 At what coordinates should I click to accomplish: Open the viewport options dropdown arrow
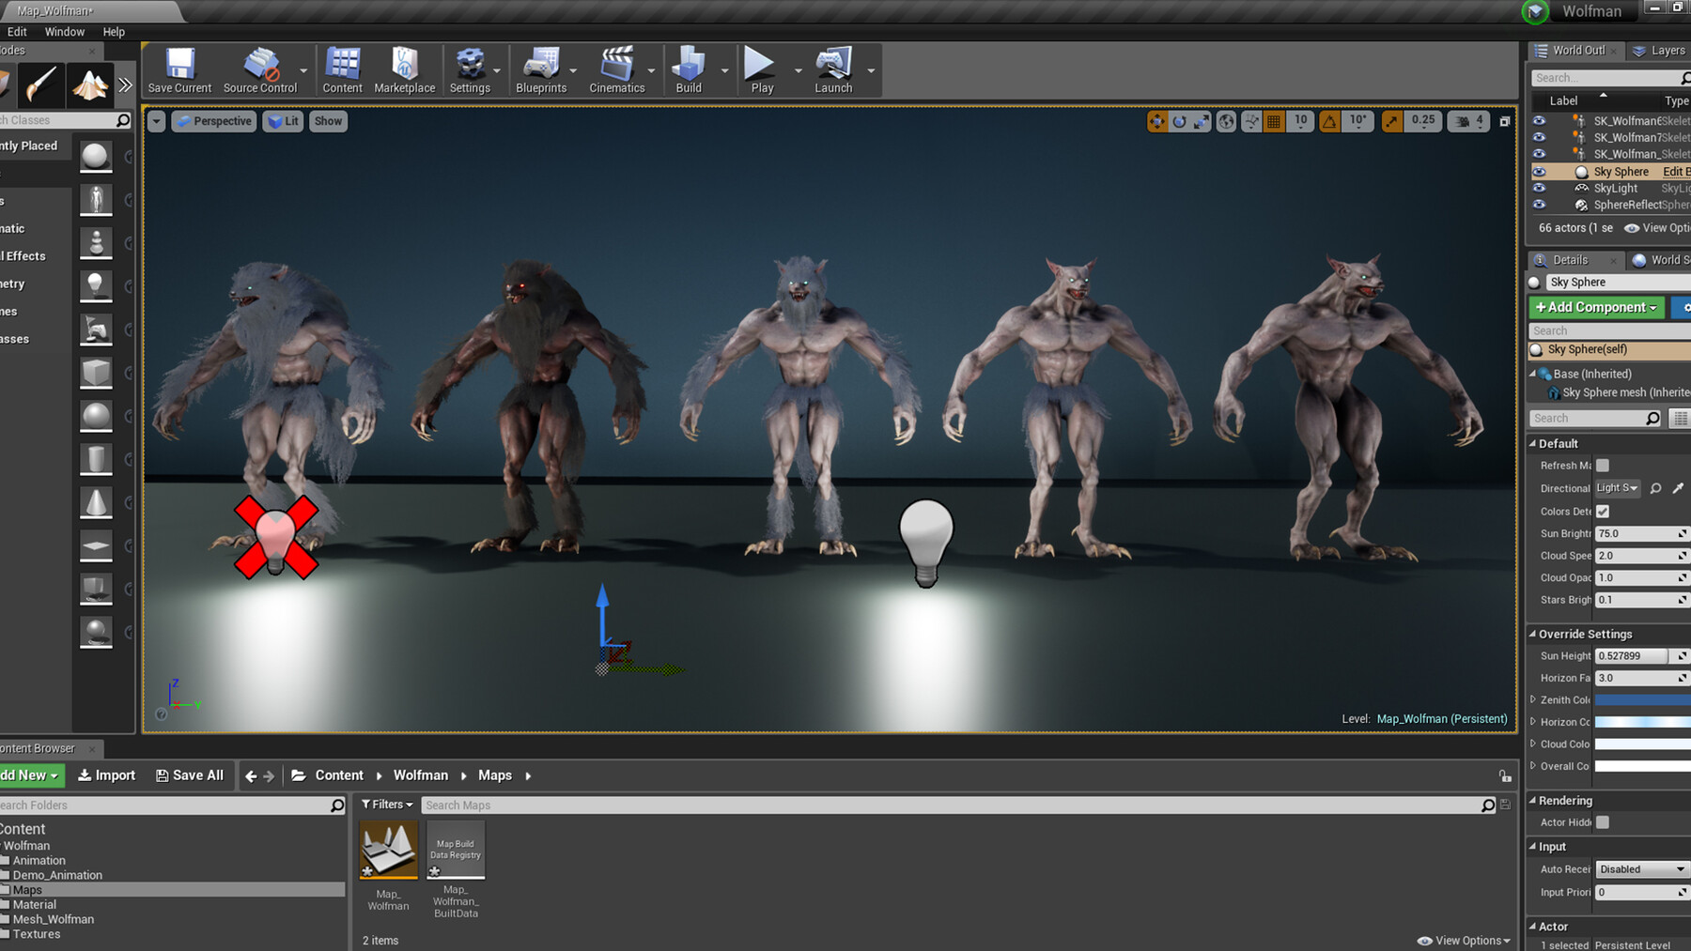point(156,121)
